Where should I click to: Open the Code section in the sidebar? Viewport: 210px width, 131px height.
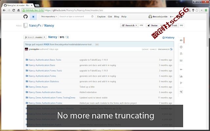click(181, 40)
